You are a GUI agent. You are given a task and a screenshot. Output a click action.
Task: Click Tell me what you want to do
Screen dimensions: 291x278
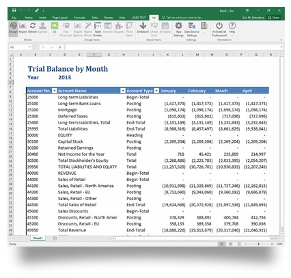[x=182, y=18]
